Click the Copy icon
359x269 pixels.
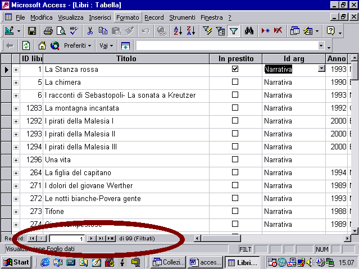(x=103, y=31)
